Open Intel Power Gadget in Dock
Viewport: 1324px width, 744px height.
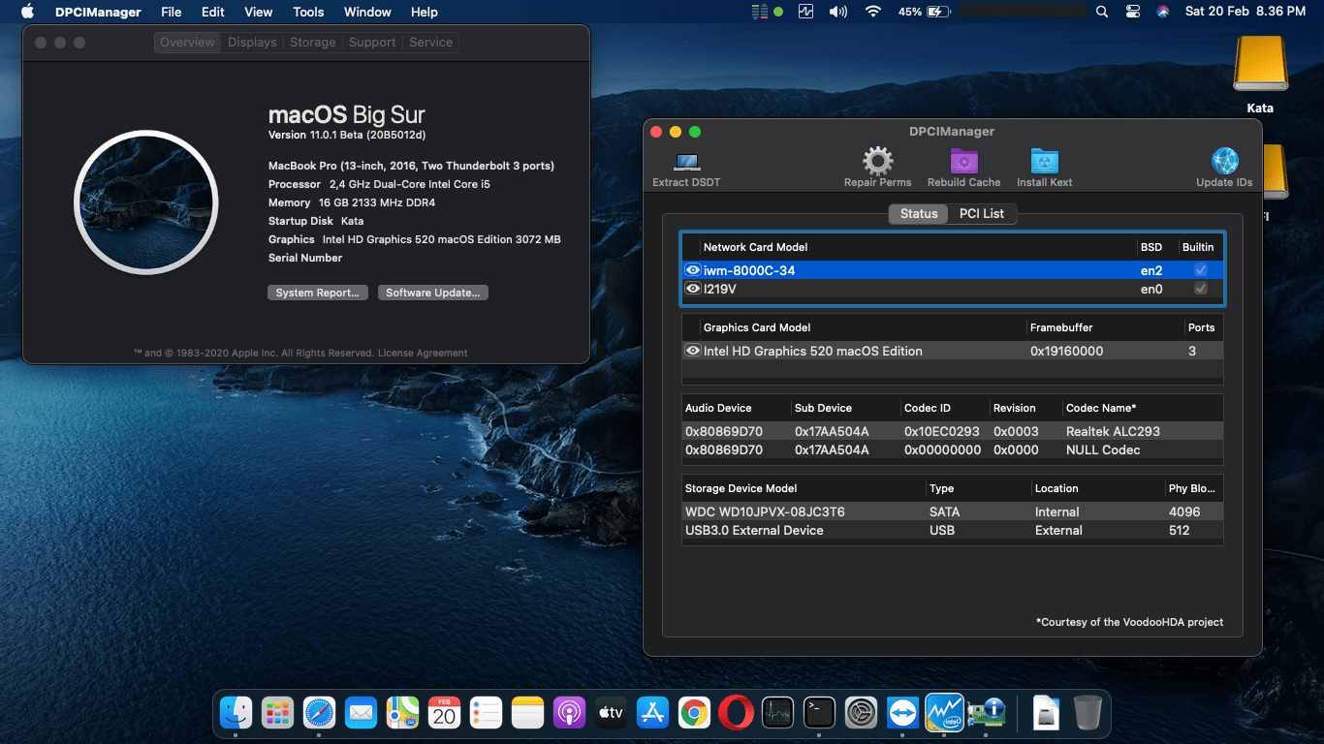coord(944,713)
